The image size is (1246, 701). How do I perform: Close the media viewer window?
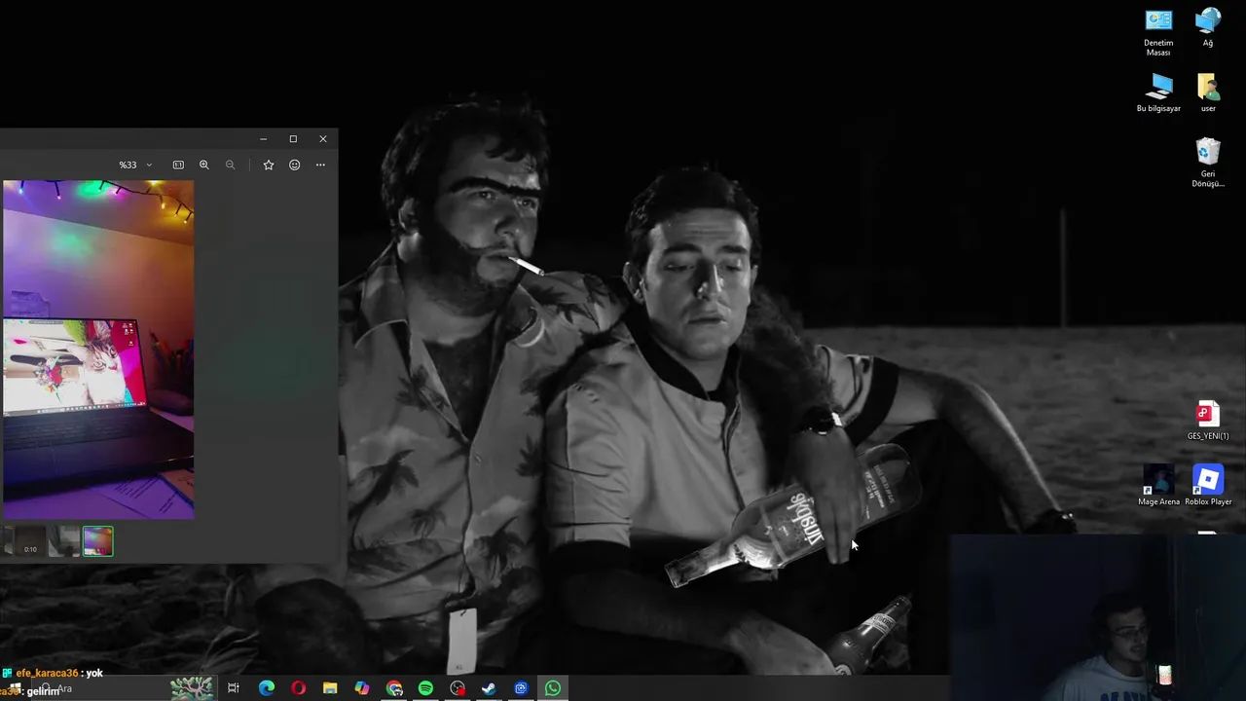(x=323, y=139)
